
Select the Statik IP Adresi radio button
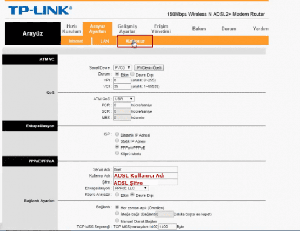117,141
